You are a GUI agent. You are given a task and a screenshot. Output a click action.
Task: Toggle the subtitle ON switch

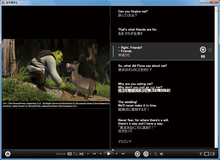point(70,154)
